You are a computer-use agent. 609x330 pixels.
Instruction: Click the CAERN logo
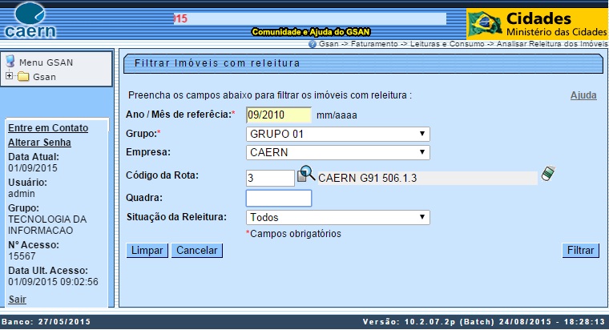coord(30,21)
